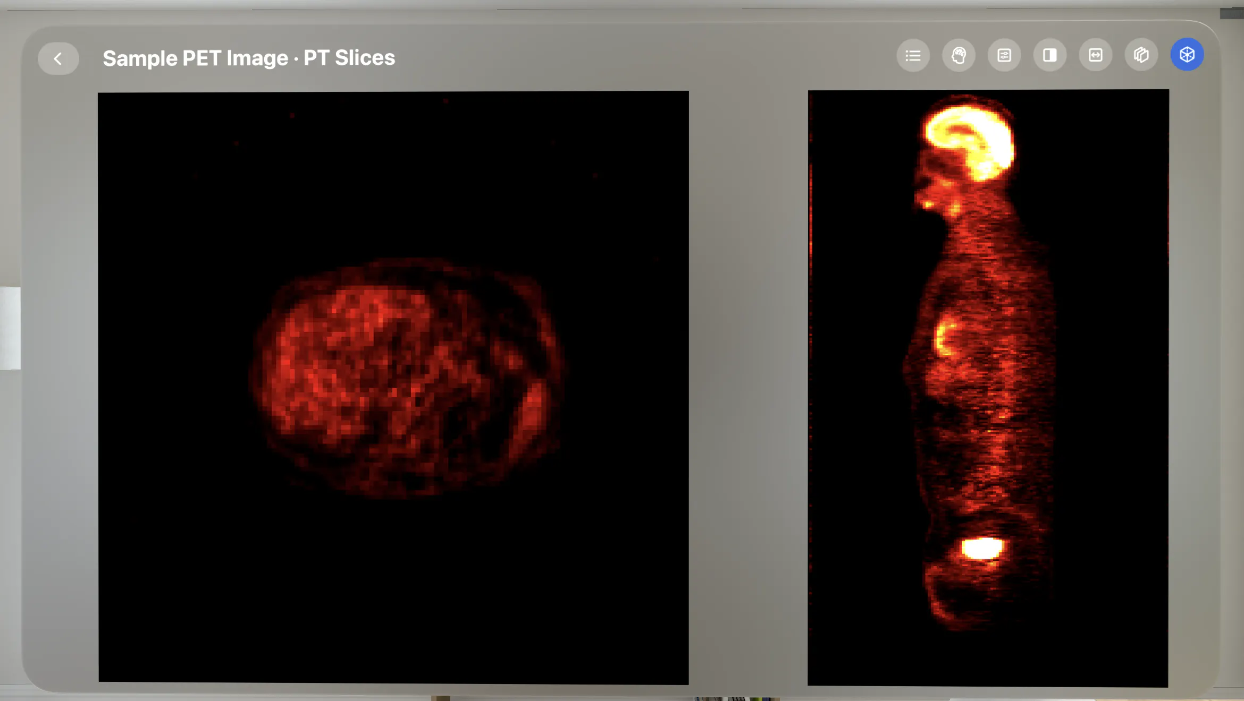Screen dimensions: 1244x701
Task: Go back with the chevron arrow button
Action: [58, 58]
